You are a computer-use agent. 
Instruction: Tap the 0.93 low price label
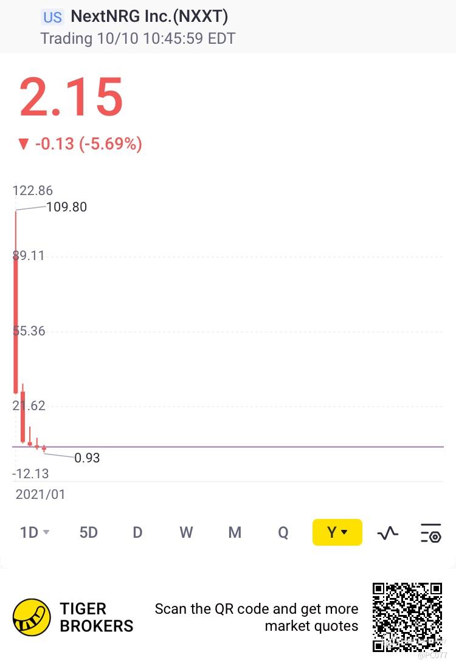click(x=87, y=458)
